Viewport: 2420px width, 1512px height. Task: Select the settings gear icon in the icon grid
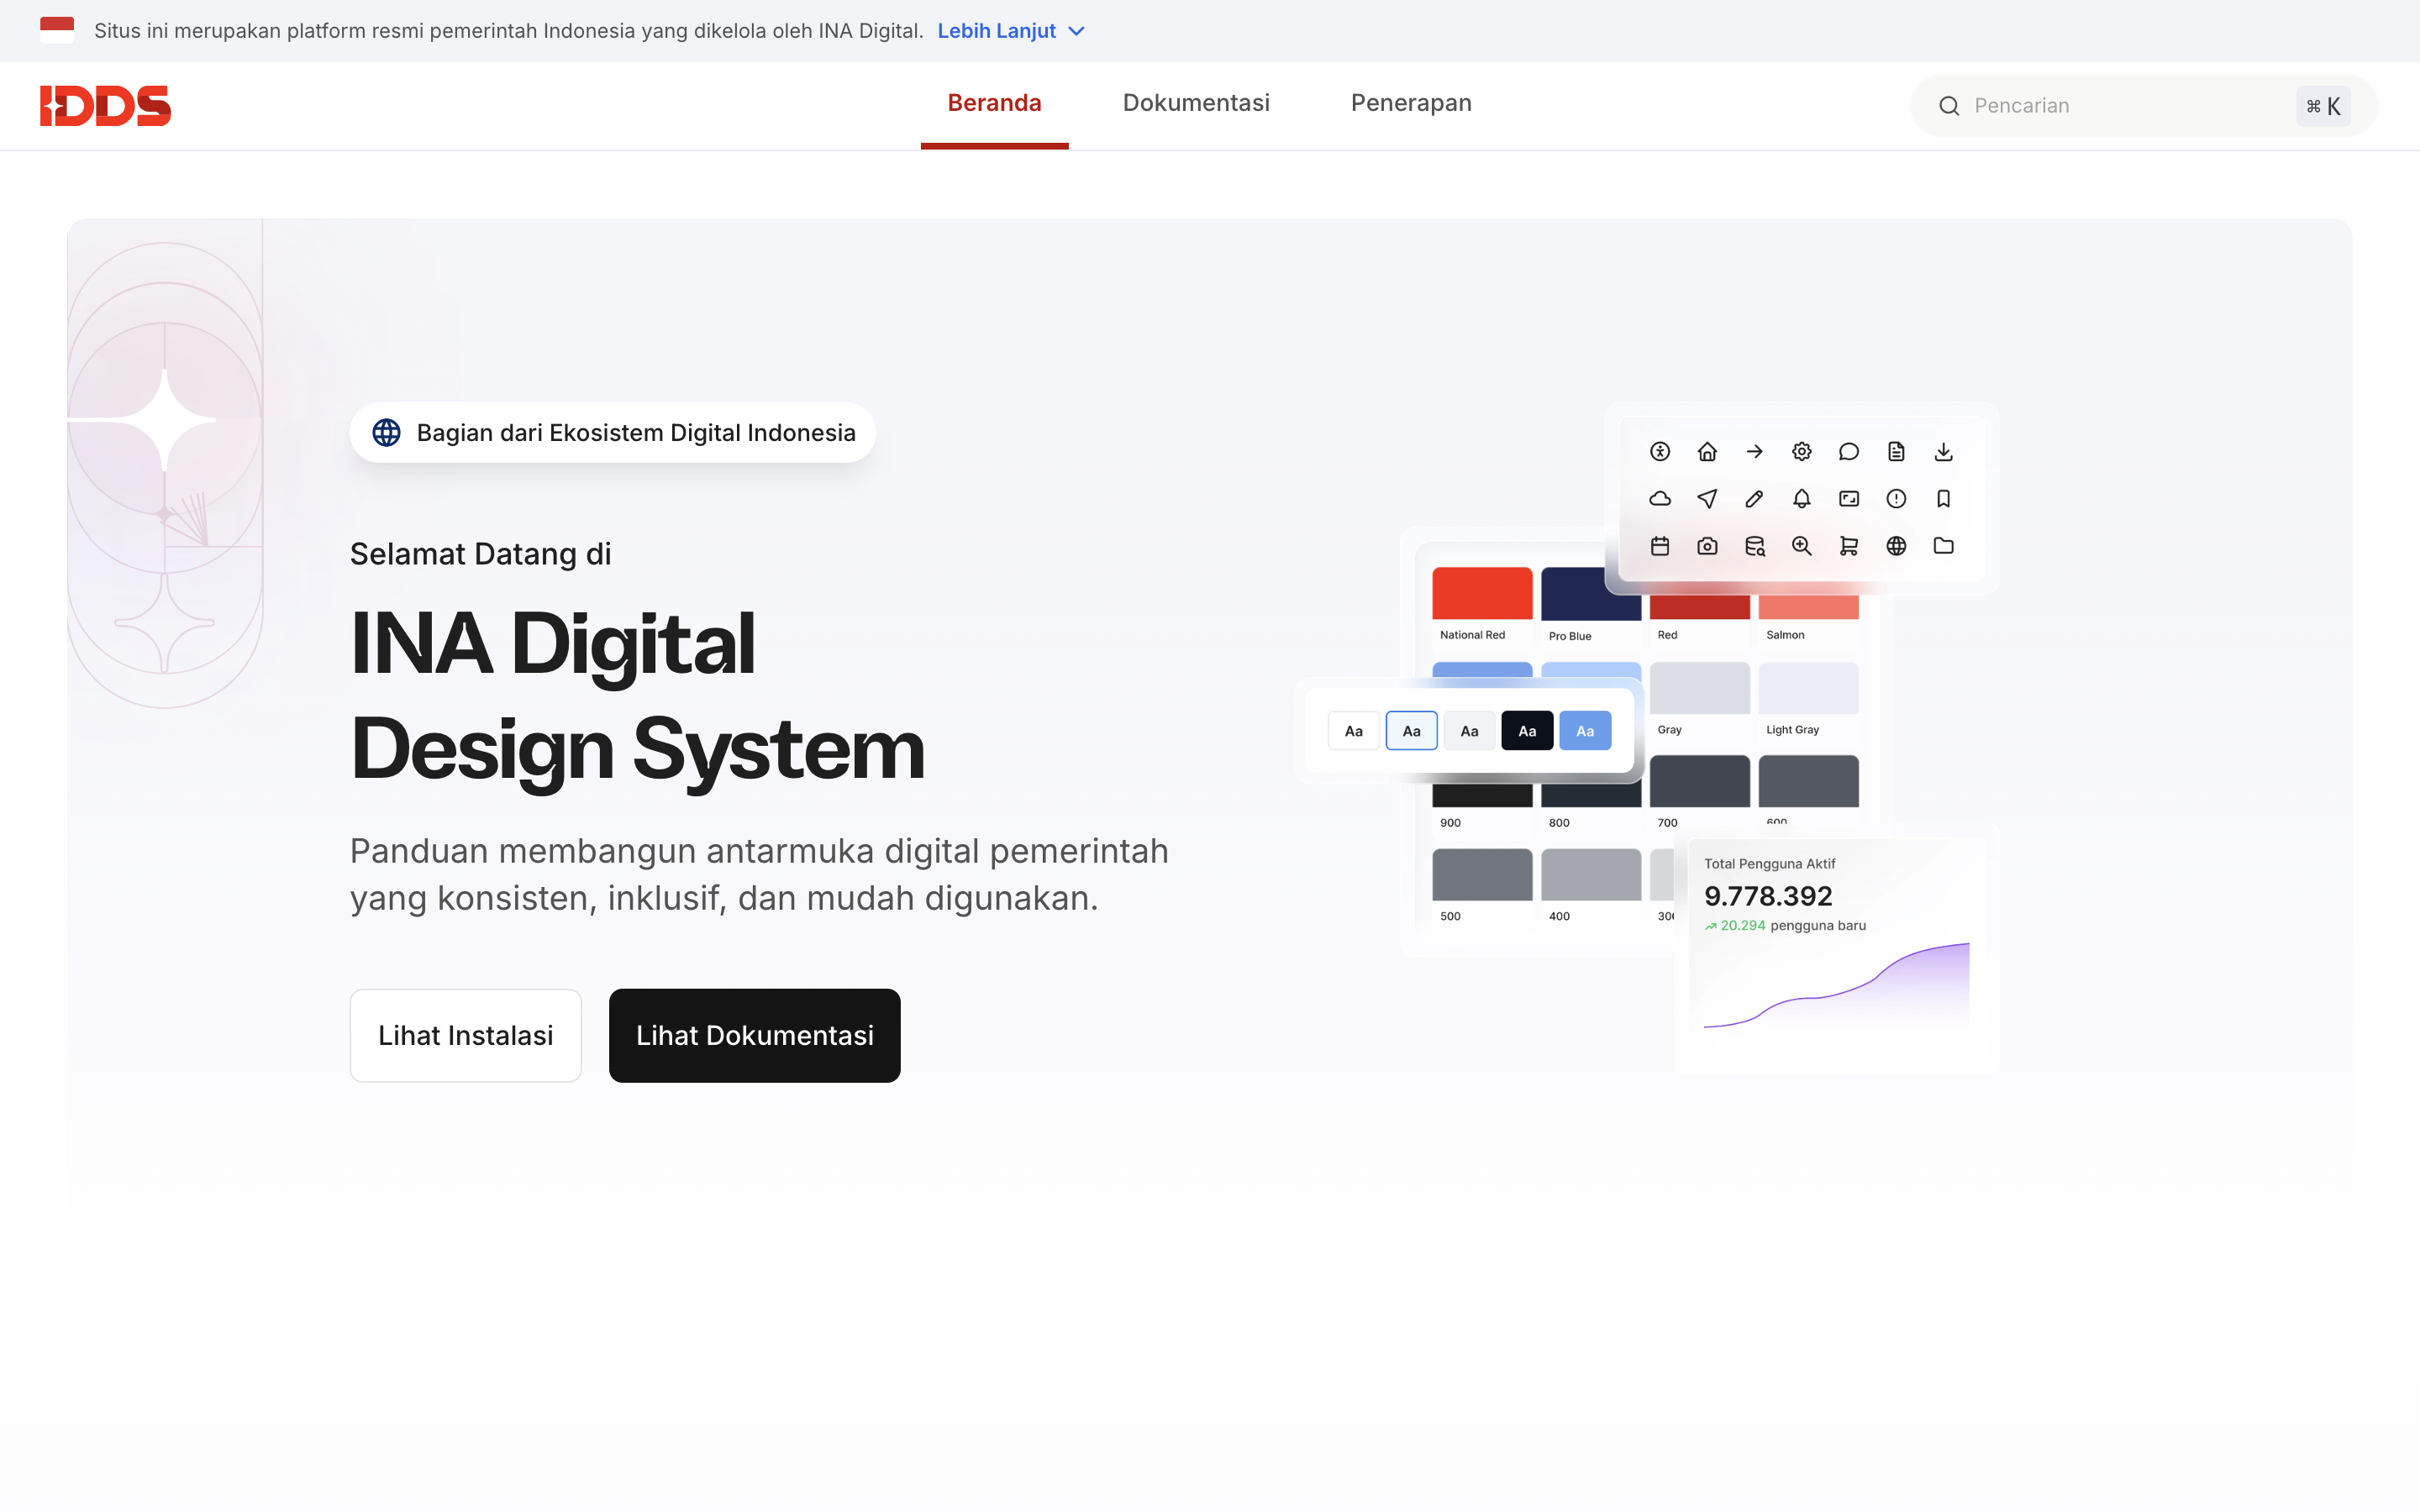(x=1801, y=452)
